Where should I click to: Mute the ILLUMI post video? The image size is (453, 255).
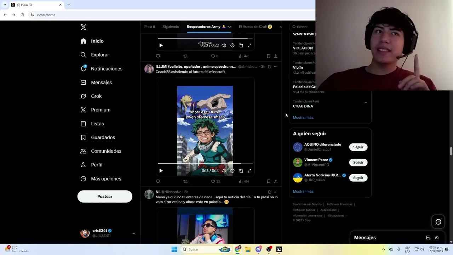click(224, 171)
